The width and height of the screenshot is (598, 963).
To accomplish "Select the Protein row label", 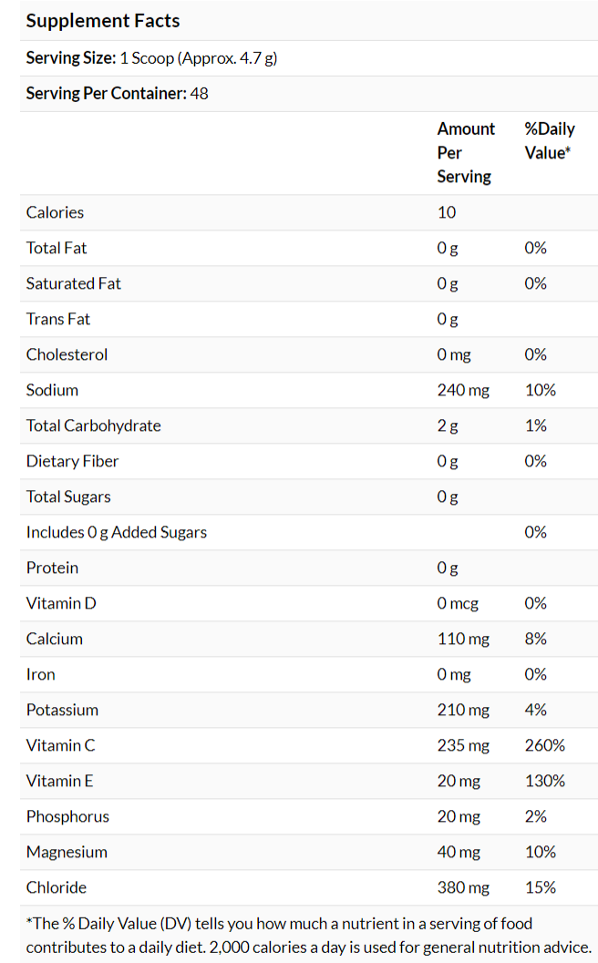I will (x=52, y=568).
